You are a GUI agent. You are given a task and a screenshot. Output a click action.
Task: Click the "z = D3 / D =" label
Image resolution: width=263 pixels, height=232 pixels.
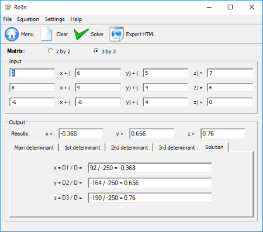(x=68, y=198)
